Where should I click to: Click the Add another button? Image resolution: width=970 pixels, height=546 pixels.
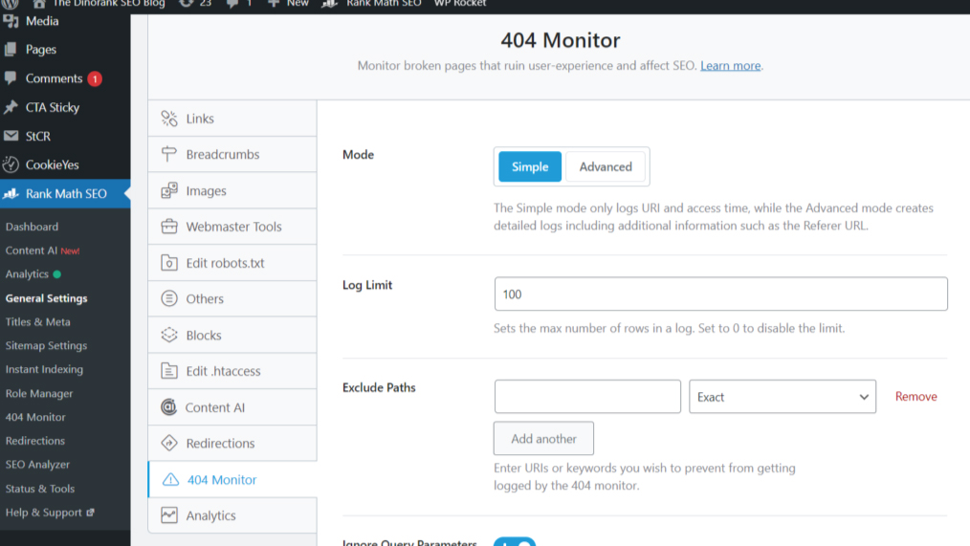pos(543,439)
